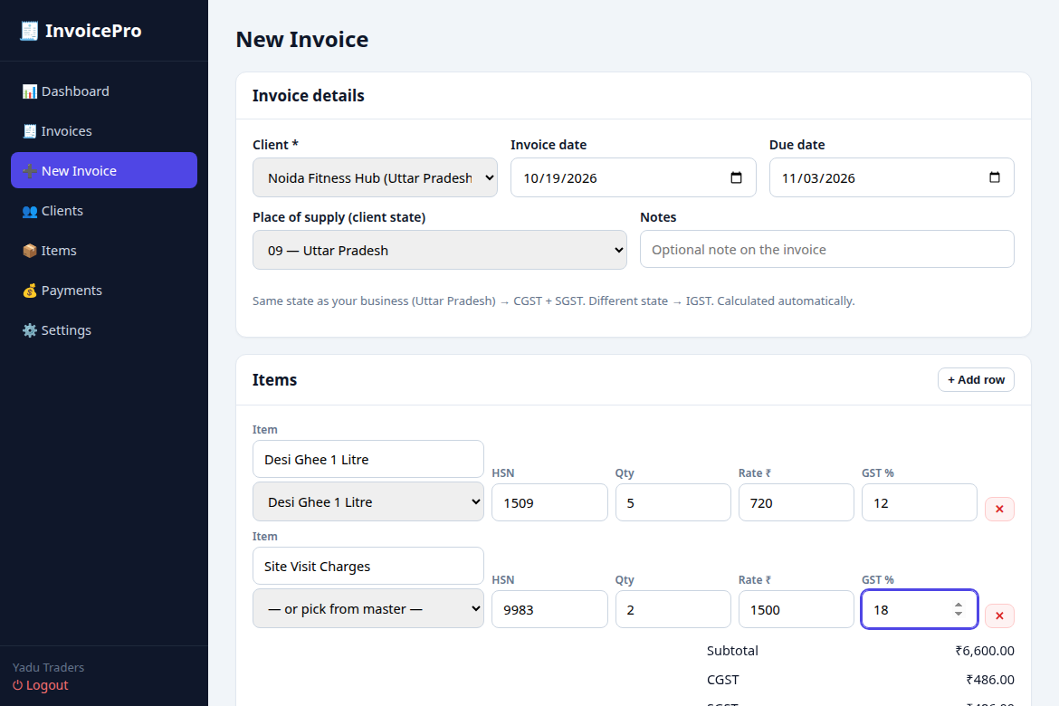Image resolution: width=1059 pixels, height=706 pixels.
Task: Click the GST calculation hint text
Action: coord(554,301)
